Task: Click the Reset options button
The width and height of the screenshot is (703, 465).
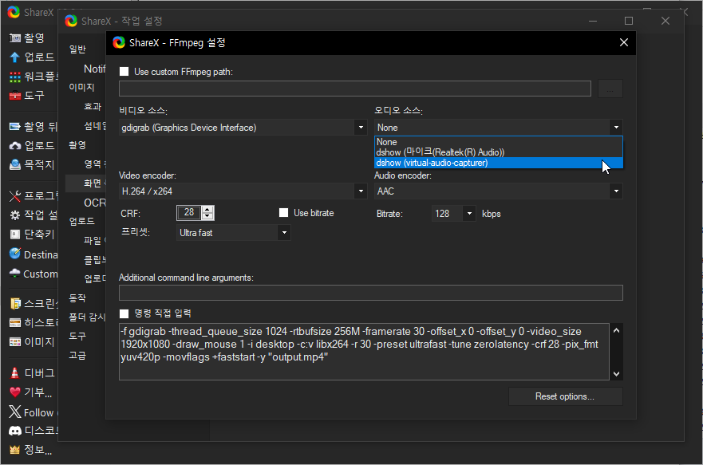Action: click(x=565, y=396)
